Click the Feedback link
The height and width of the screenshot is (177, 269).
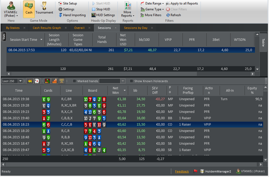click(182, 171)
